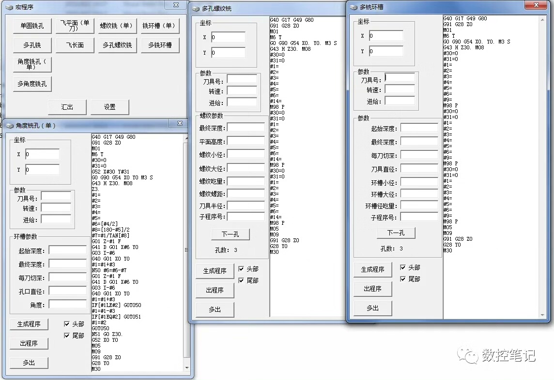Click scroll-down arrow in 角度铣孔 code panel

(186, 367)
